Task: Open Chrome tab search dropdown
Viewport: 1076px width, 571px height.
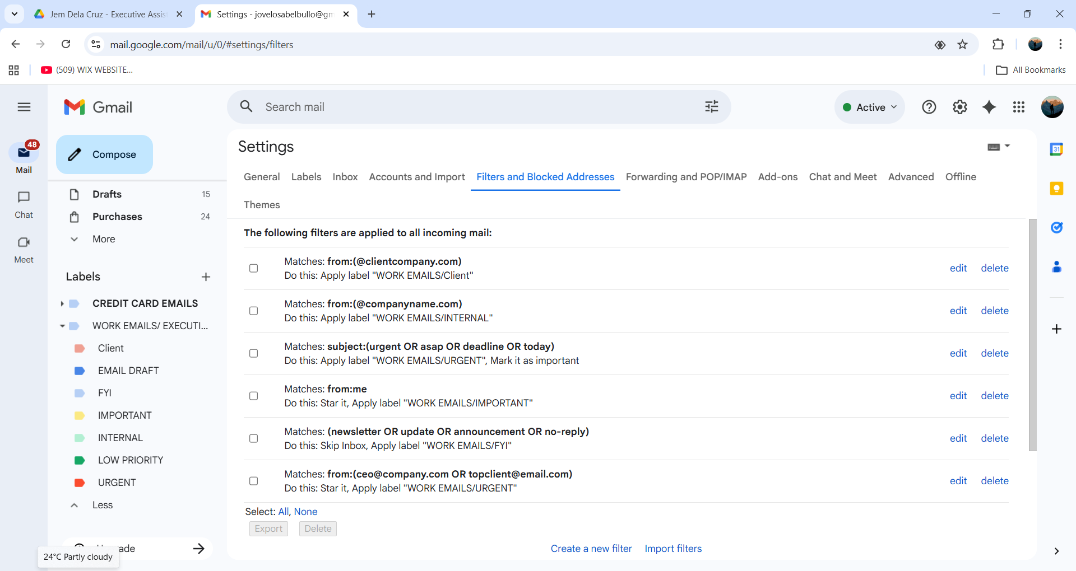Action: point(14,14)
